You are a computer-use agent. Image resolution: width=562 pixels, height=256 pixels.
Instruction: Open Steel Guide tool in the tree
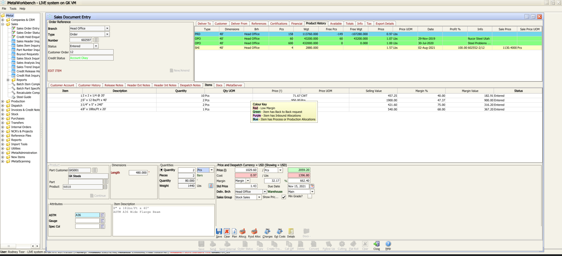24,97
